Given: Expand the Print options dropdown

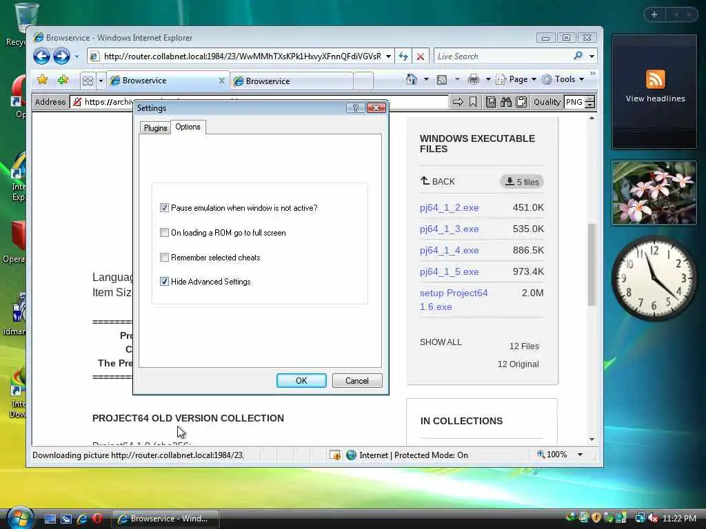Looking at the screenshot, I should (x=487, y=80).
